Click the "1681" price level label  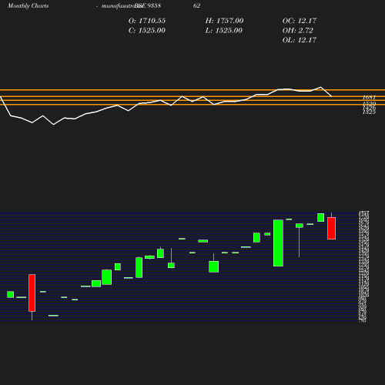(x=369, y=97)
